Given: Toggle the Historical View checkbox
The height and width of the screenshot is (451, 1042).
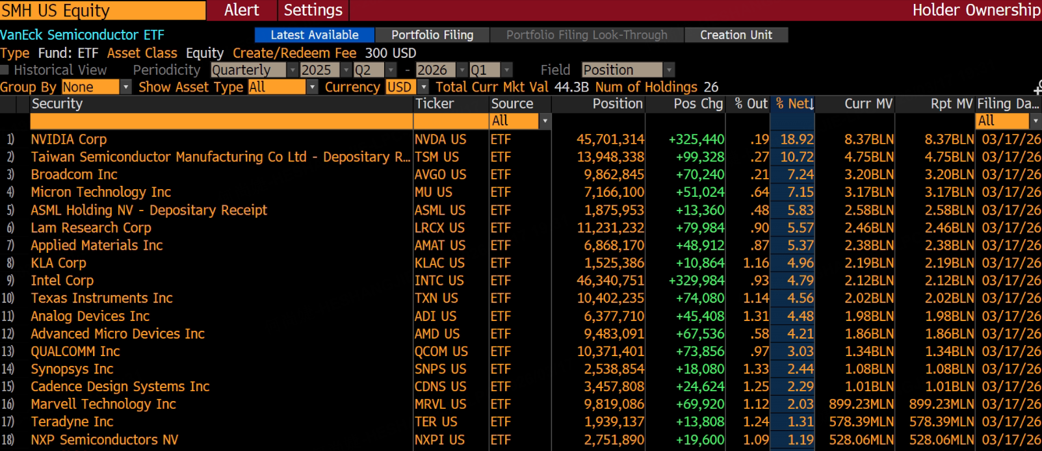Looking at the screenshot, I should click(5, 70).
